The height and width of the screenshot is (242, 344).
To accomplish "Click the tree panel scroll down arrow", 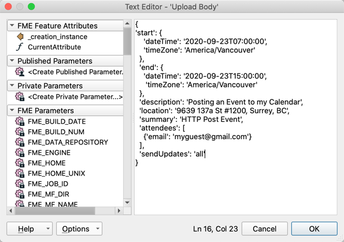I will [127, 203].
